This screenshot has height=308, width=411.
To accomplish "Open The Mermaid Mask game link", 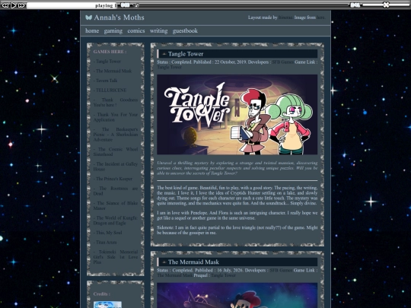I will coord(175,275).
